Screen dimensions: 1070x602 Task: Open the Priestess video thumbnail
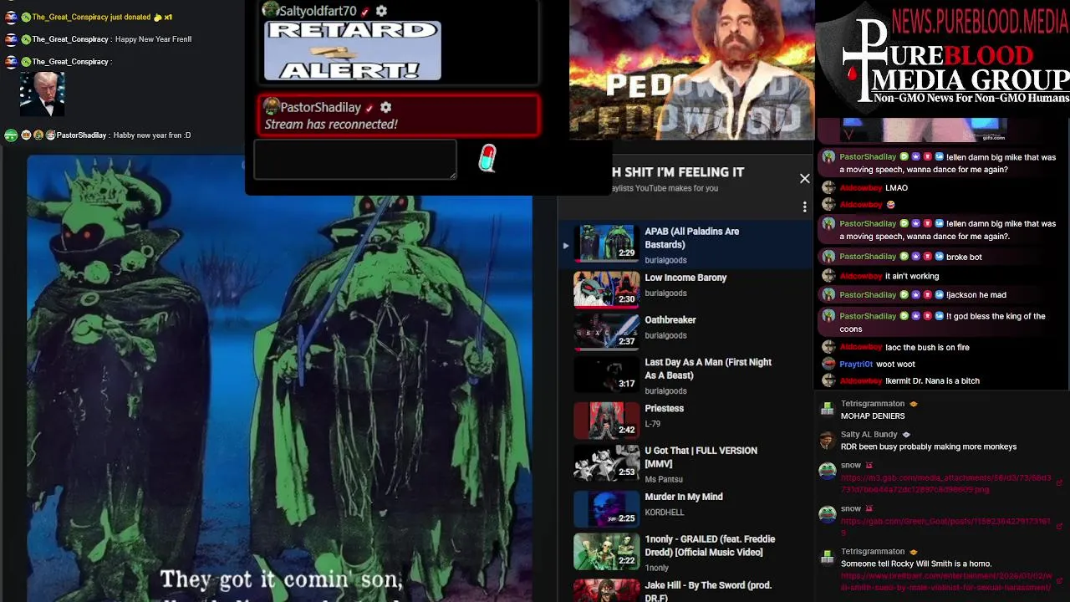click(606, 420)
